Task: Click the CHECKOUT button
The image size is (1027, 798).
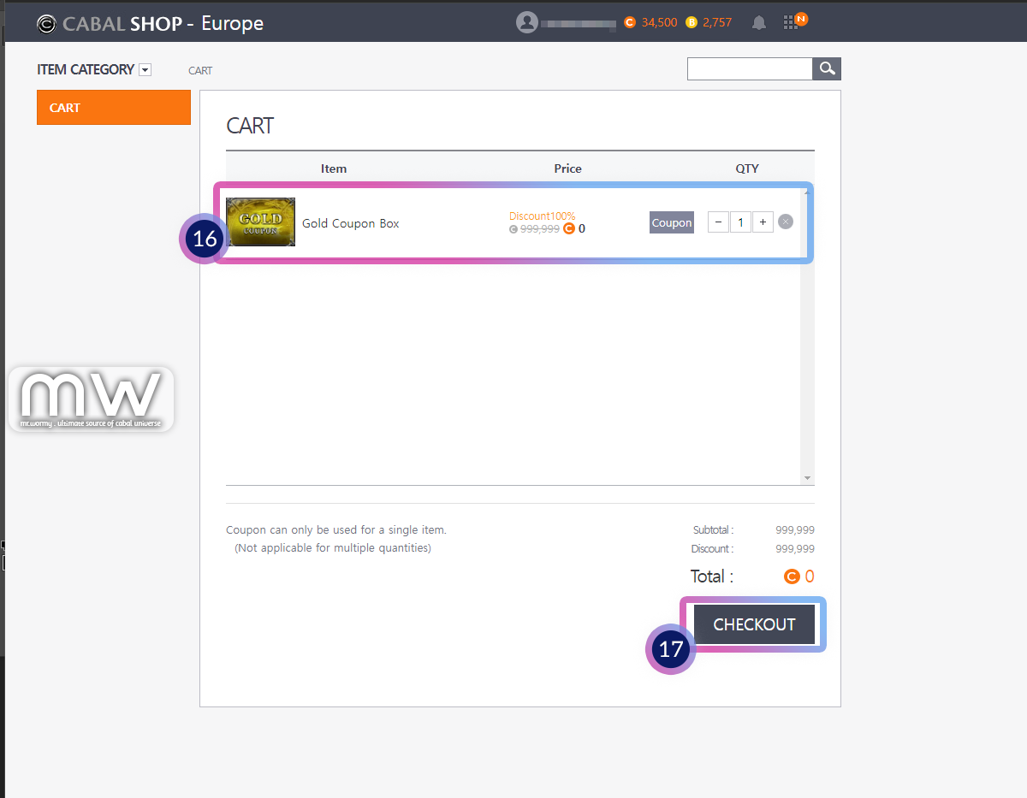Action: click(x=754, y=624)
